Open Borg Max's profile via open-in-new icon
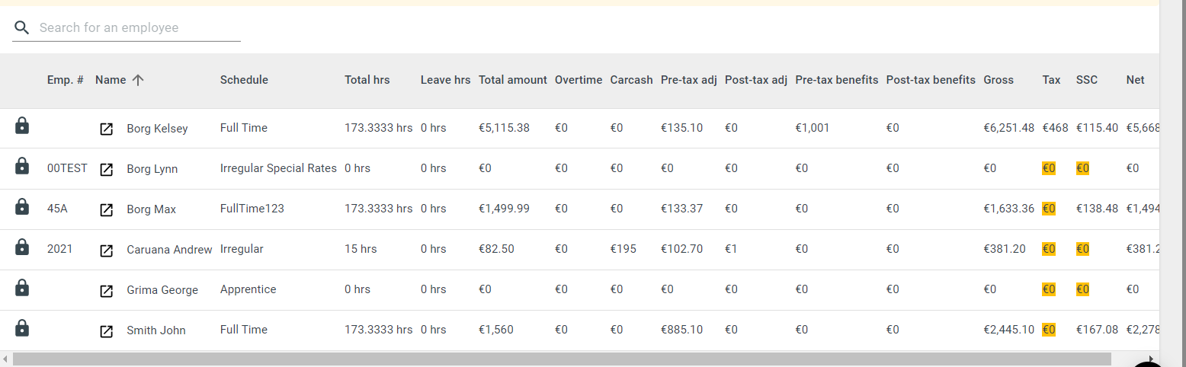Viewport: 1186px width, 367px height. [107, 209]
